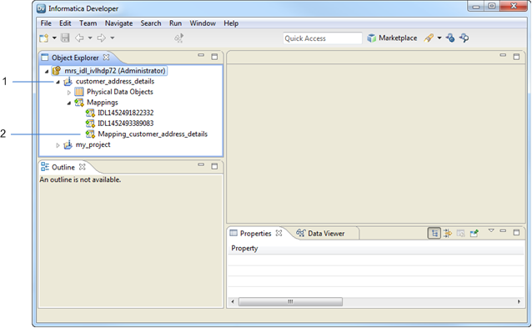The width and height of the screenshot is (532, 328).
Task: Click the Back navigation arrow icon
Action: 79,38
